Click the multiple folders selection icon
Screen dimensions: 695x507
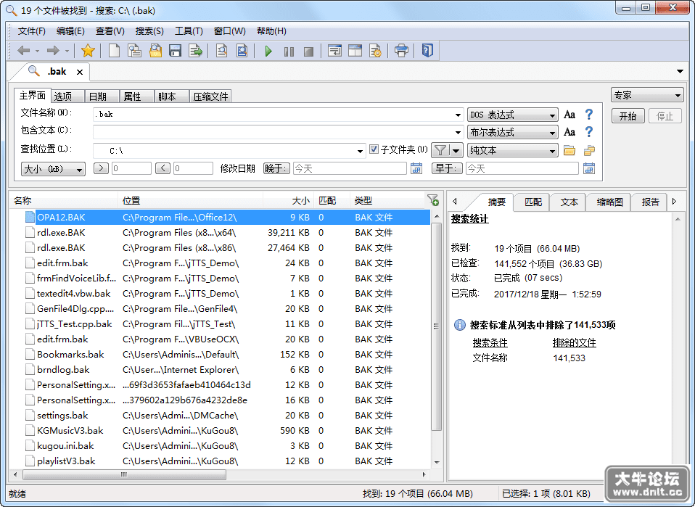589,151
